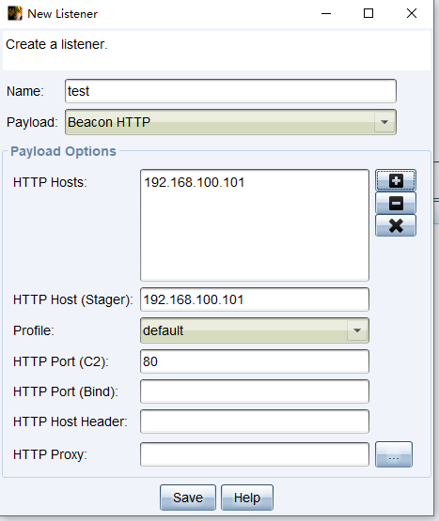Click the HTTP Host Header input field

[x=255, y=421]
